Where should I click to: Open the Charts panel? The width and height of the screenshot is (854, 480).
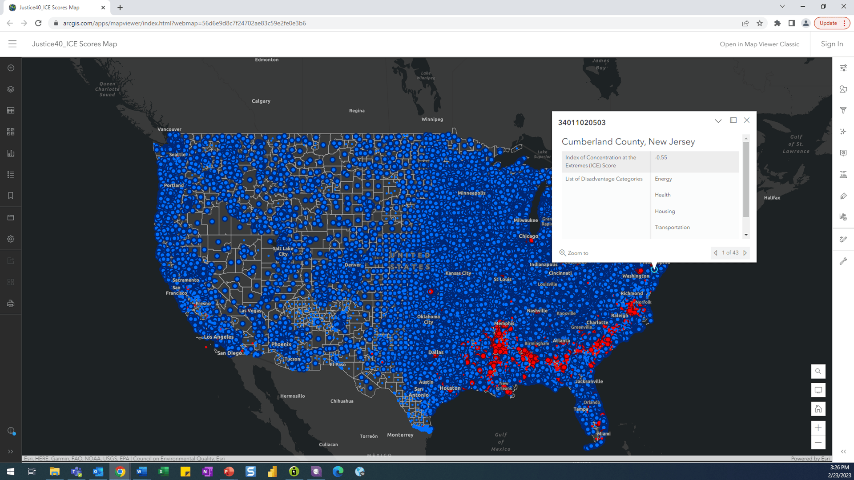(x=11, y=153)
